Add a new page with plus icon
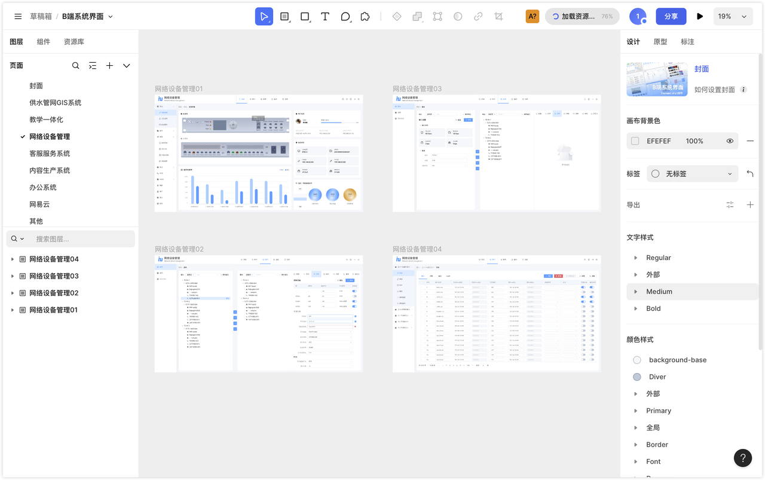The image size is (765, 480). click(x=109, y=66)
